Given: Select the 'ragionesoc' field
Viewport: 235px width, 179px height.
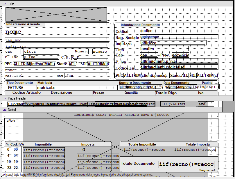Looking at the screenshot, I should tap(179, 37).
